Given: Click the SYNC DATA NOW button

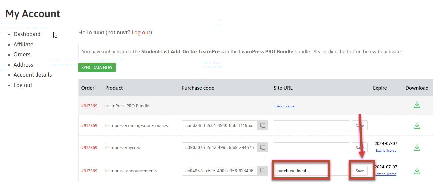Looking at the screenshot, I should click(x=97, y=67).
